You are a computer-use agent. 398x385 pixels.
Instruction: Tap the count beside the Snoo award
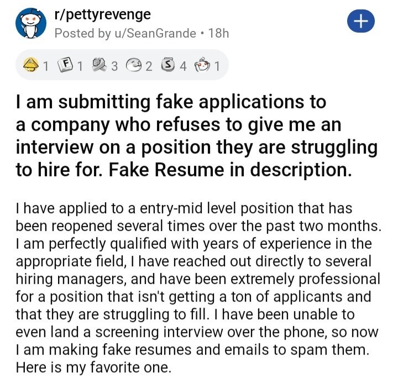point(217,67)
